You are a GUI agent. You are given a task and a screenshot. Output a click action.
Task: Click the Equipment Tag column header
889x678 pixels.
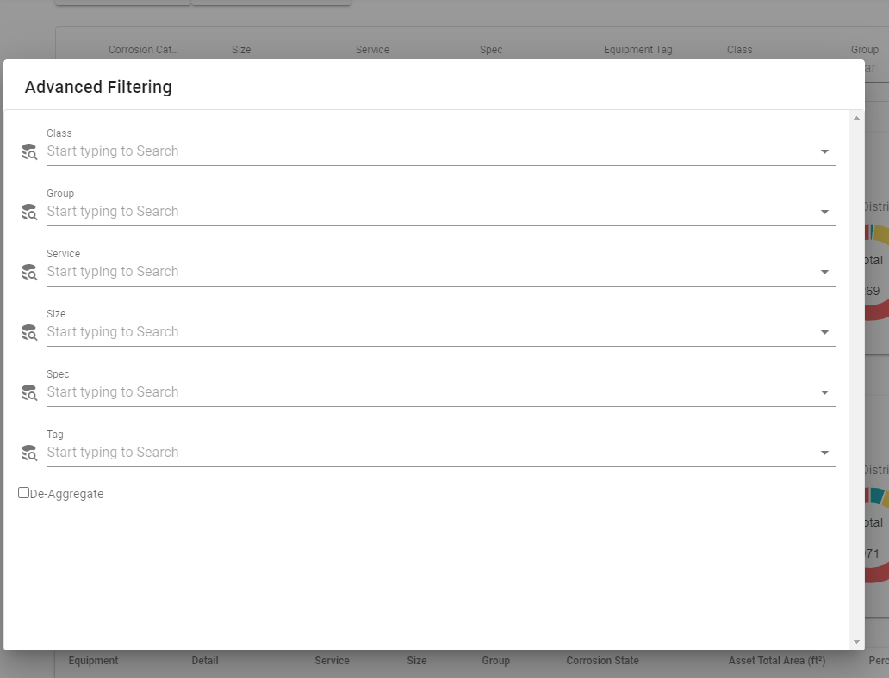click(637, 50)
